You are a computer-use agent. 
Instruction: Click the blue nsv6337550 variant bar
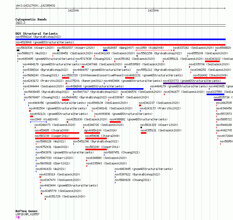coord(215,94)
